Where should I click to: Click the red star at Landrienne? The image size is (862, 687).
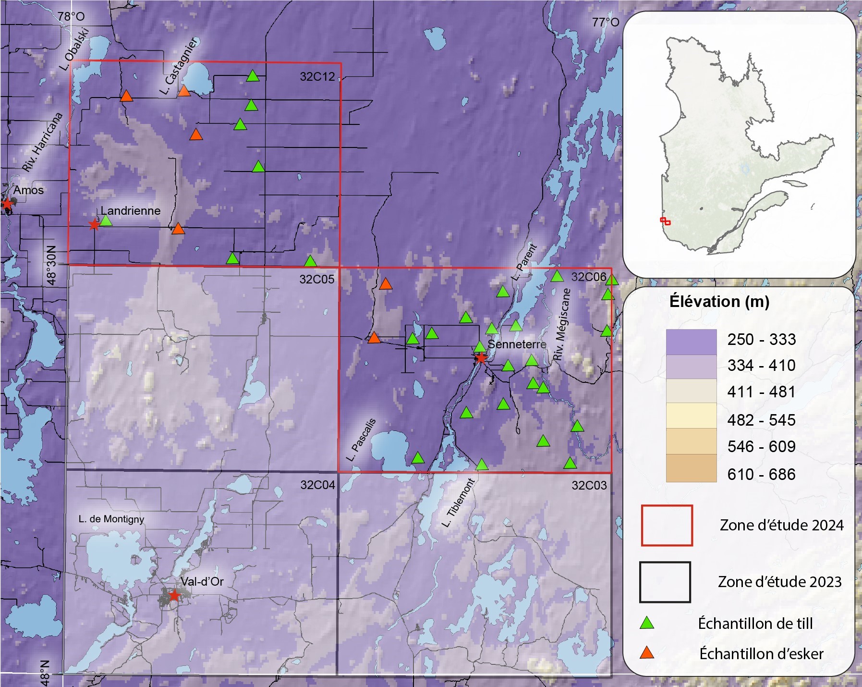click(94, 224)
